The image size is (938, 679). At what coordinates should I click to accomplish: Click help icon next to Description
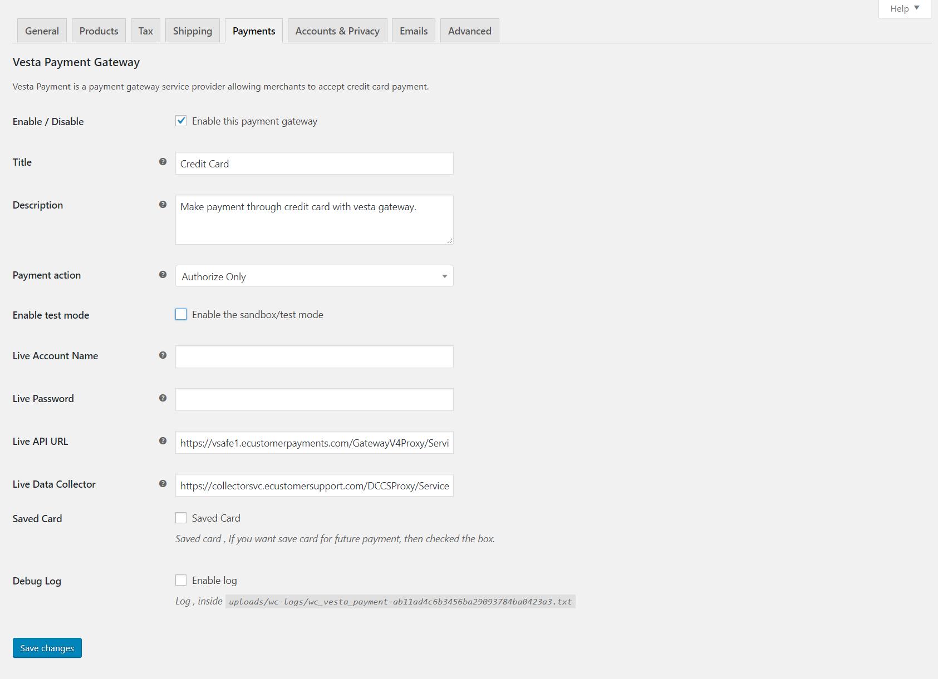163,205
